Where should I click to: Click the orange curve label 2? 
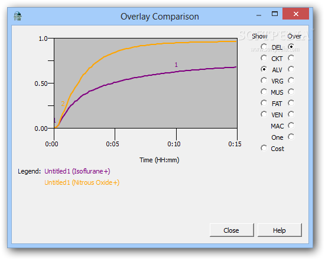click(63, 104)
